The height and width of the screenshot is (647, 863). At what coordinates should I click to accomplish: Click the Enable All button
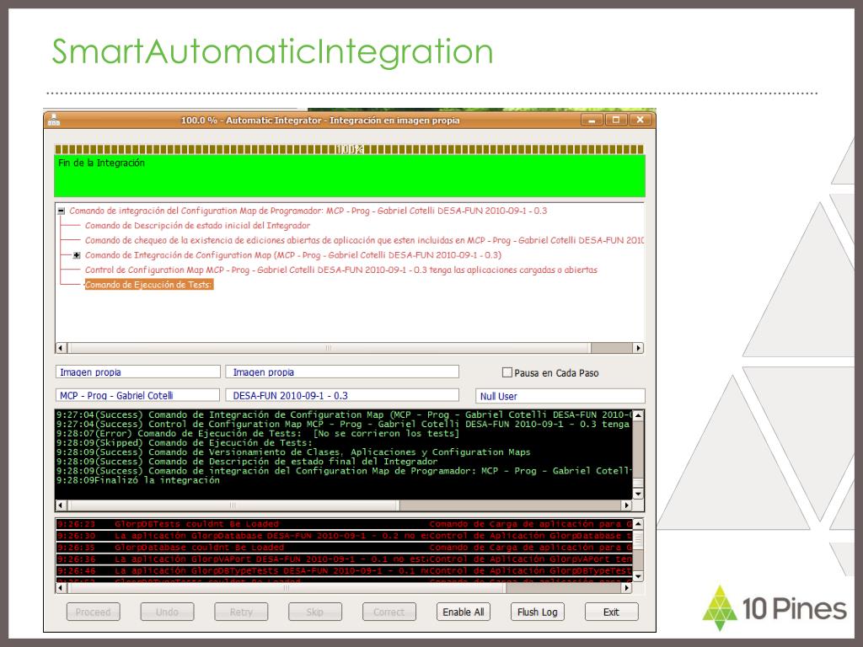click(464, 612)
